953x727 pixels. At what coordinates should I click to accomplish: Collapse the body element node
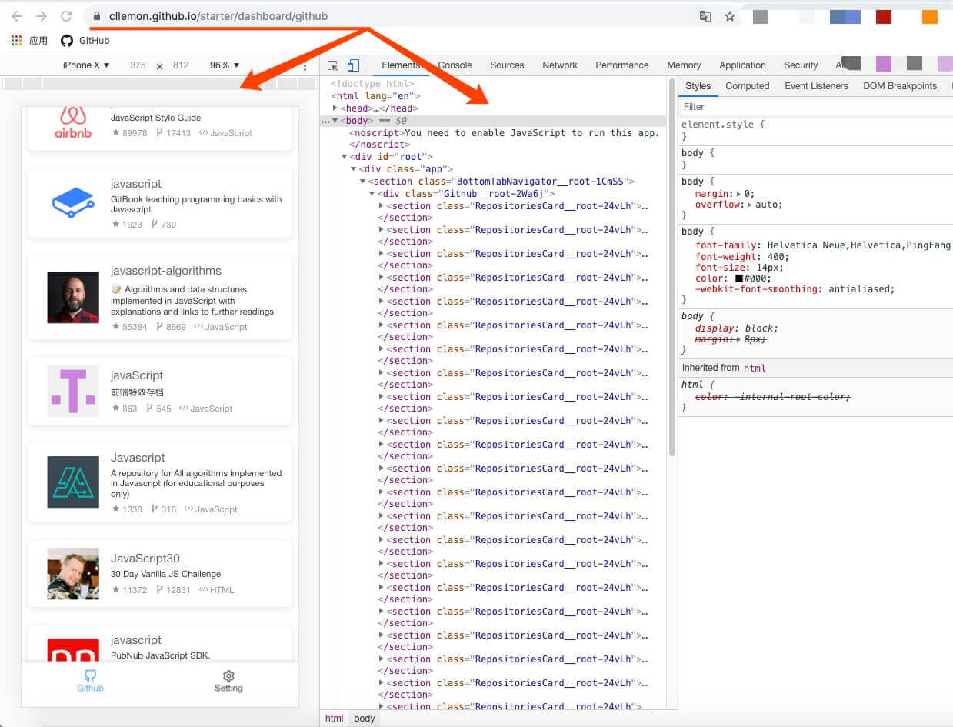pyautogui.click(x=335, y=121)
